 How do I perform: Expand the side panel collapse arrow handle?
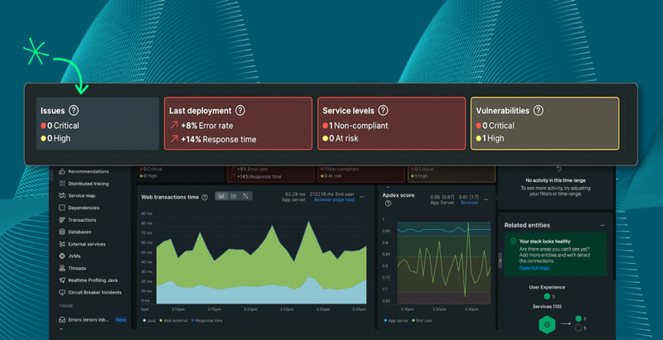coord(499,260)
